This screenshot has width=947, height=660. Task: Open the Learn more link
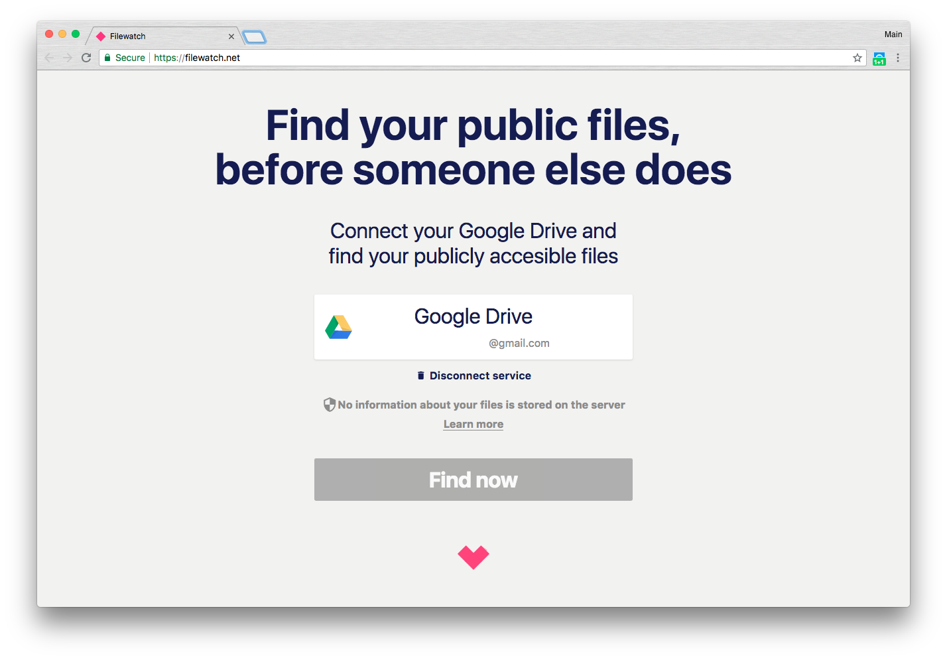click(x=473, y=425)
